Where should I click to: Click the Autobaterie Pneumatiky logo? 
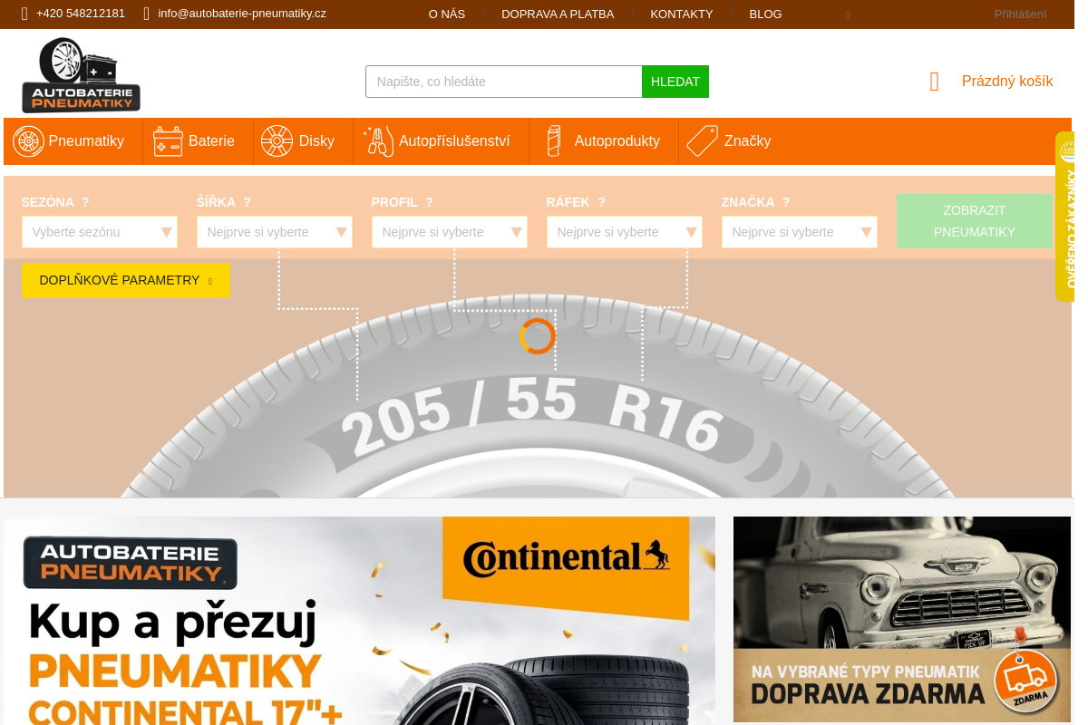(82, 75)
